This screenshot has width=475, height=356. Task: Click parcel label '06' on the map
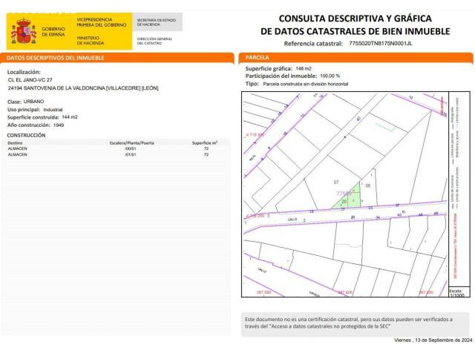pos(368,185)
